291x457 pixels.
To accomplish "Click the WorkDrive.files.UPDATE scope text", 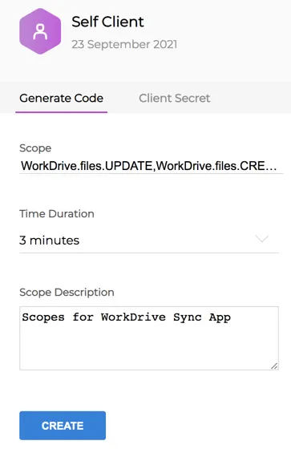I will pyautogui.click(x=87, y=166).
